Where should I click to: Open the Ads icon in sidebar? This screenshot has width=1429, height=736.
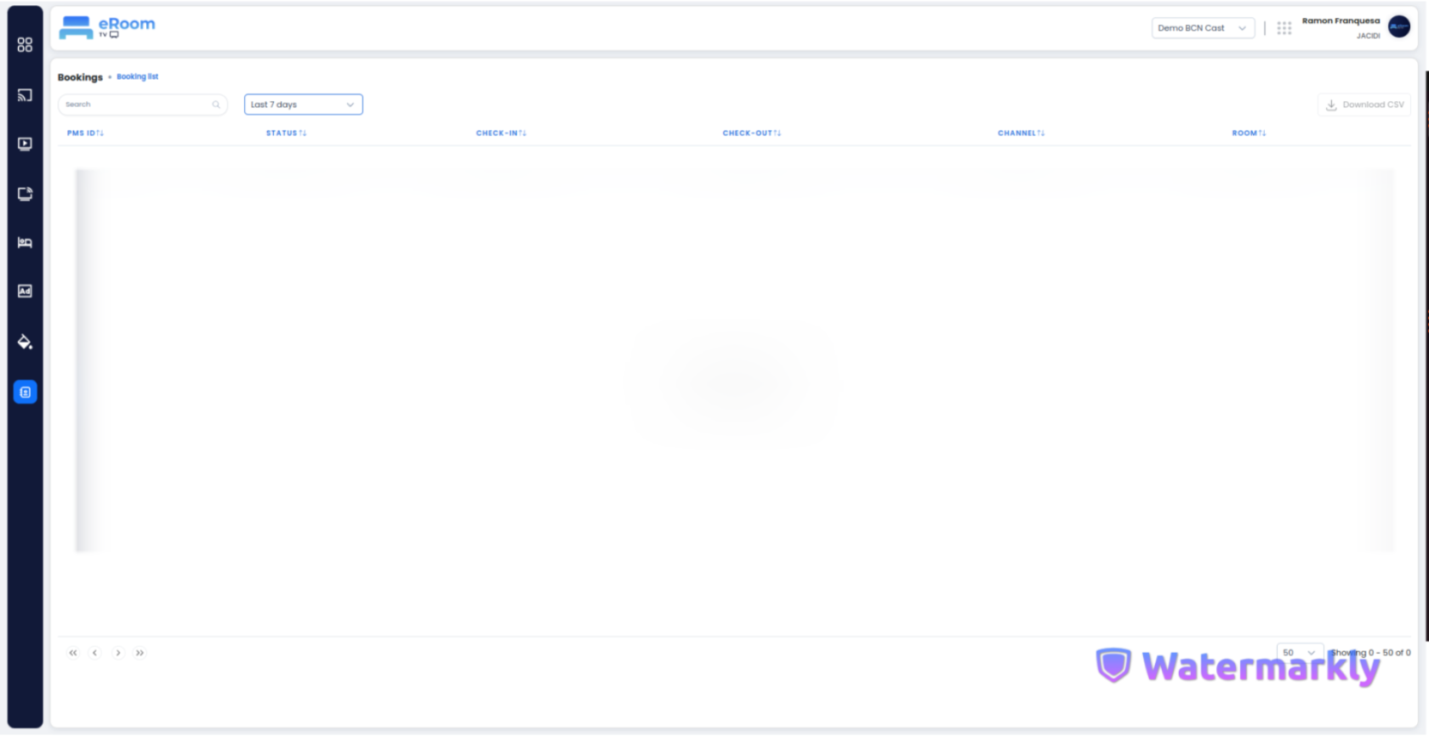tap(25, 291)
